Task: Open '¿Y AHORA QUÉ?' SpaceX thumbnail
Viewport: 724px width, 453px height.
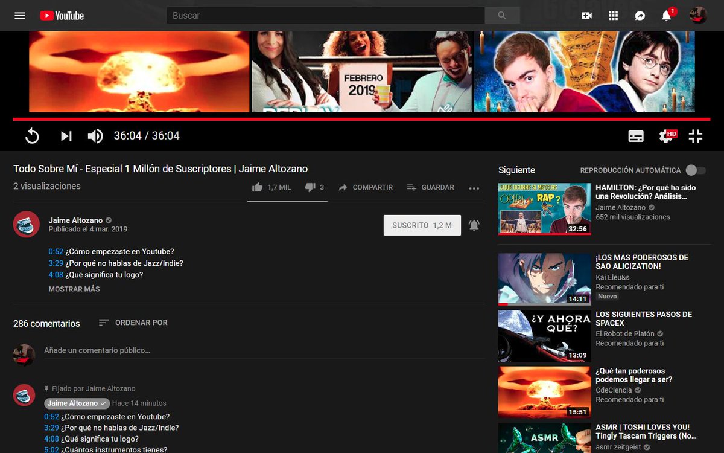Action: click(545, 336)
